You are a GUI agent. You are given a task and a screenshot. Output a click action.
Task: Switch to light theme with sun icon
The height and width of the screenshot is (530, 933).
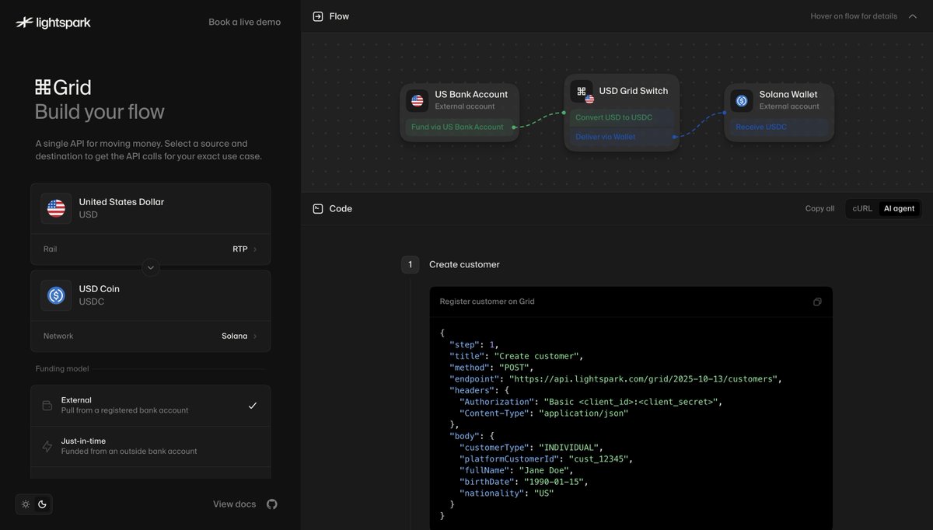pos(26,504)
